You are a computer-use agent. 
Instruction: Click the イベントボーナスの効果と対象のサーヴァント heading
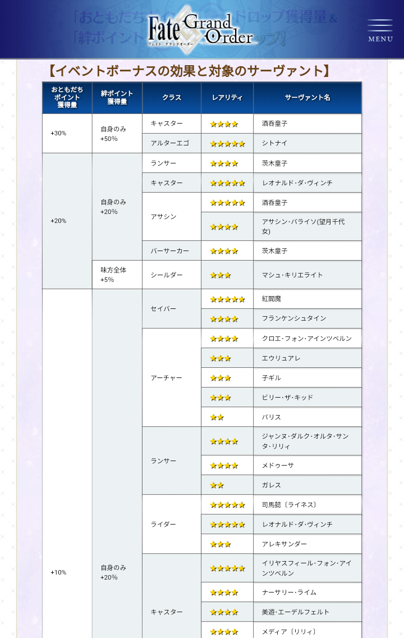click(x=188, y=71)
